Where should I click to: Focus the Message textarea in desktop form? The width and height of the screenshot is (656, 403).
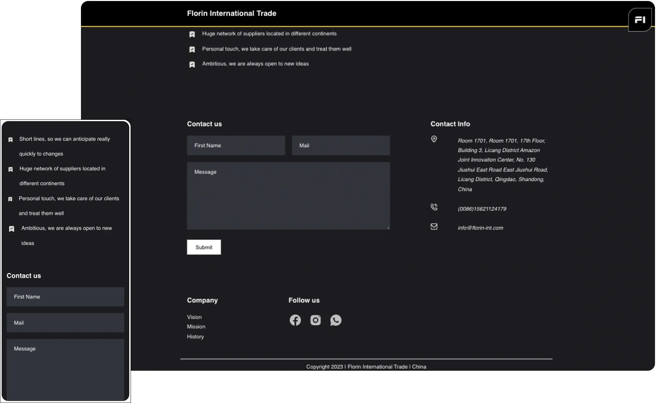coord(289,196)
